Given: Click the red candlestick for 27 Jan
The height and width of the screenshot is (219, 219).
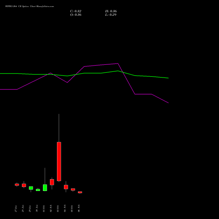Looking at the screenshot, I should tap(17, 184).
